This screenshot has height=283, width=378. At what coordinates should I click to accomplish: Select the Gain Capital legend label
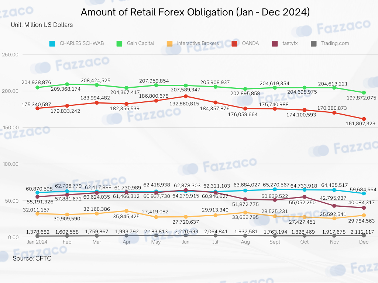140,43
